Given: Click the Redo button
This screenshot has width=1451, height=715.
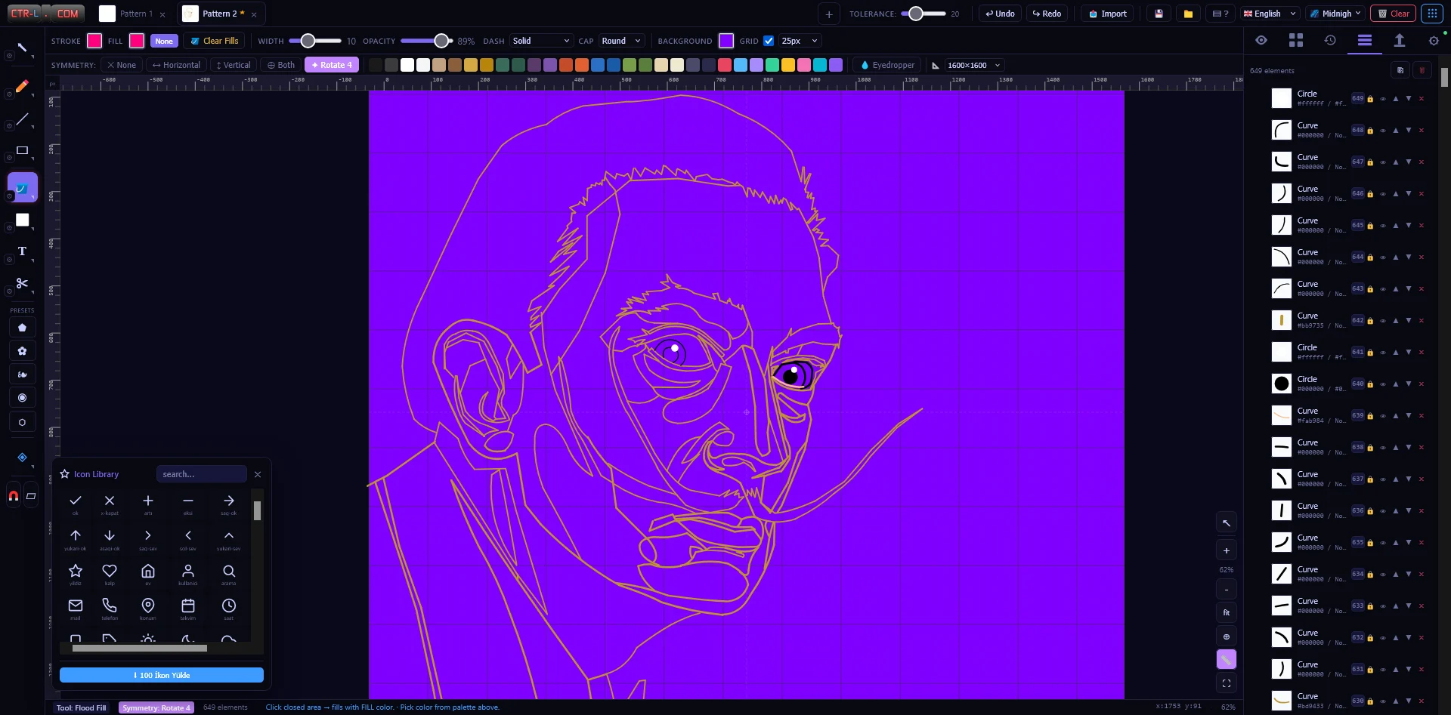Looking at the screenshot, I should pos(1047,14).
